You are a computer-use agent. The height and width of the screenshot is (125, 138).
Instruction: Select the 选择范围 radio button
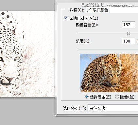pyautogui.click(x=87, y=97)
